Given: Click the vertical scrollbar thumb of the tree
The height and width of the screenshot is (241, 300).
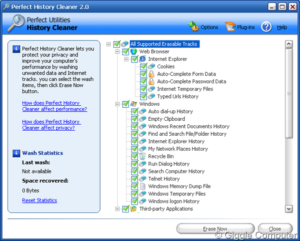Looking at the screenshot, I should tap(288, 93).
